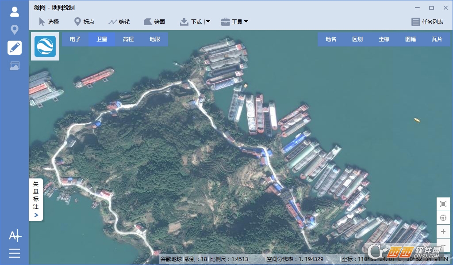Switch to the 地形 terrain tab
This screenshot has height=265, width=453.
pyautogui.click(x=155, y=39)
